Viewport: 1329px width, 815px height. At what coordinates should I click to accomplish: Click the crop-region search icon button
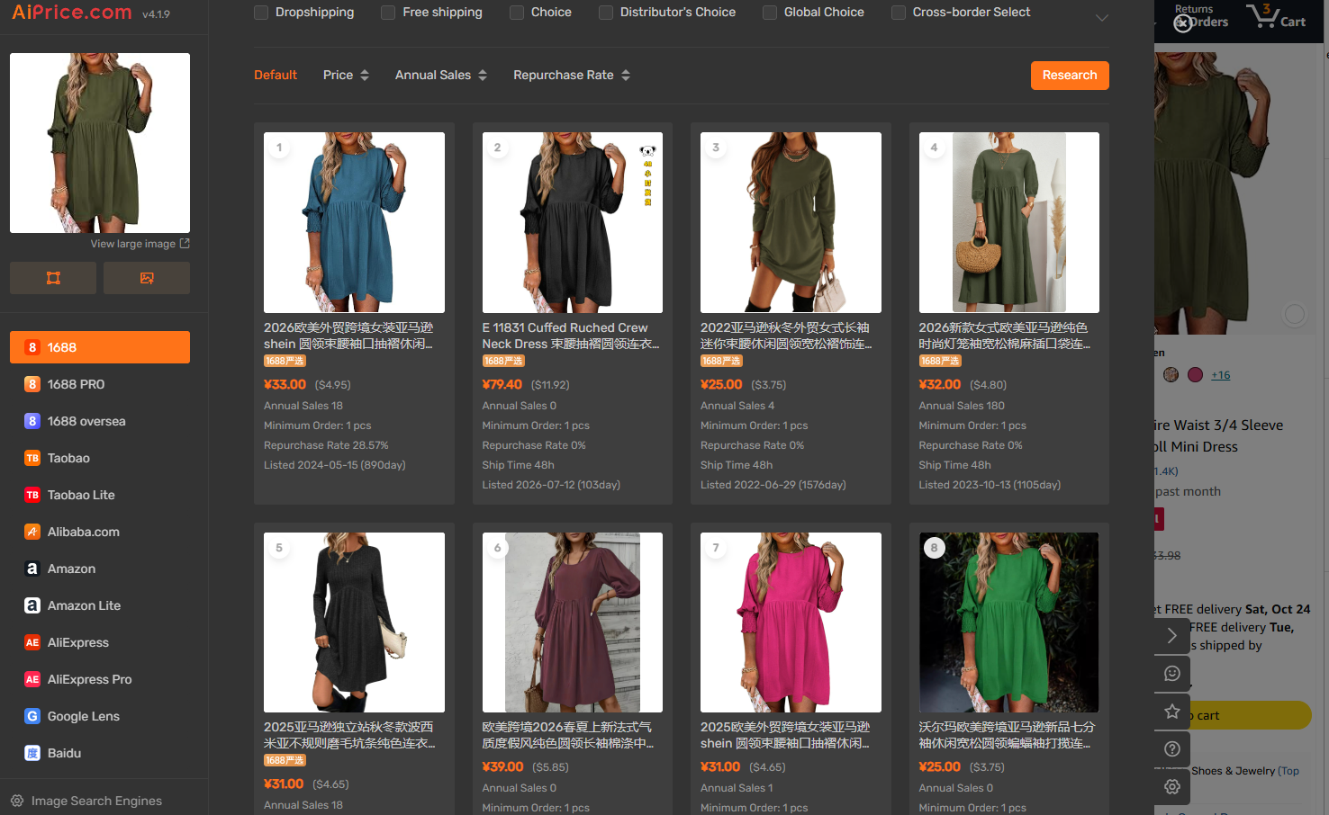(53, 278)
